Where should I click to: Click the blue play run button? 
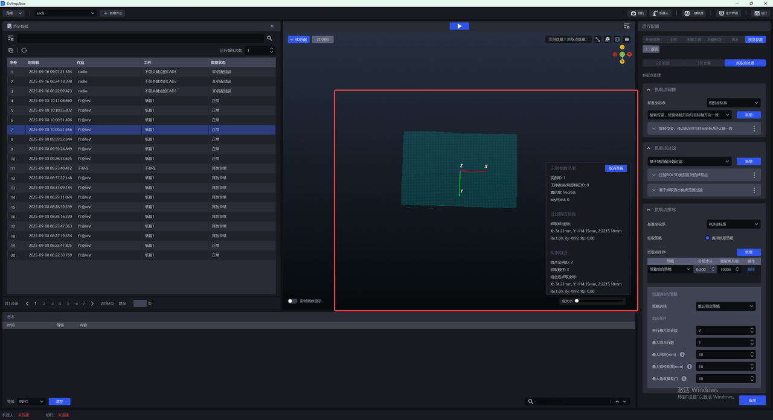[x=459, y=26]
